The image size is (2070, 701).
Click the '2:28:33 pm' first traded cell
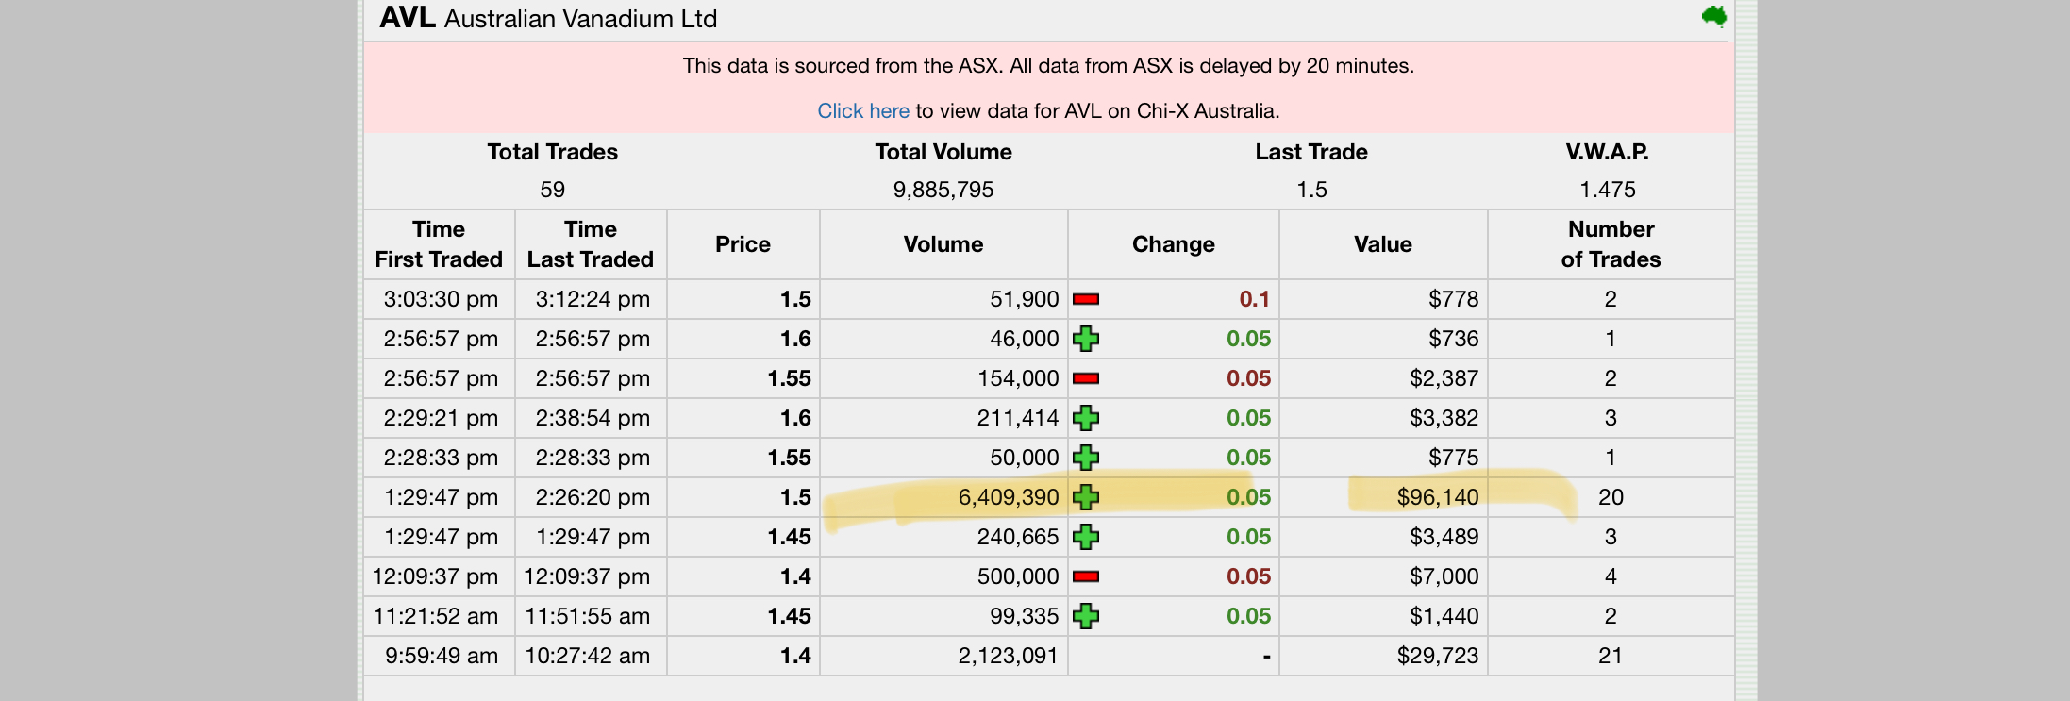point(441,458)
